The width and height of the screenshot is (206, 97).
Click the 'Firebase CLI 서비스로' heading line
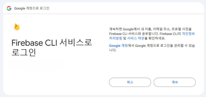[x=52, y=43]
